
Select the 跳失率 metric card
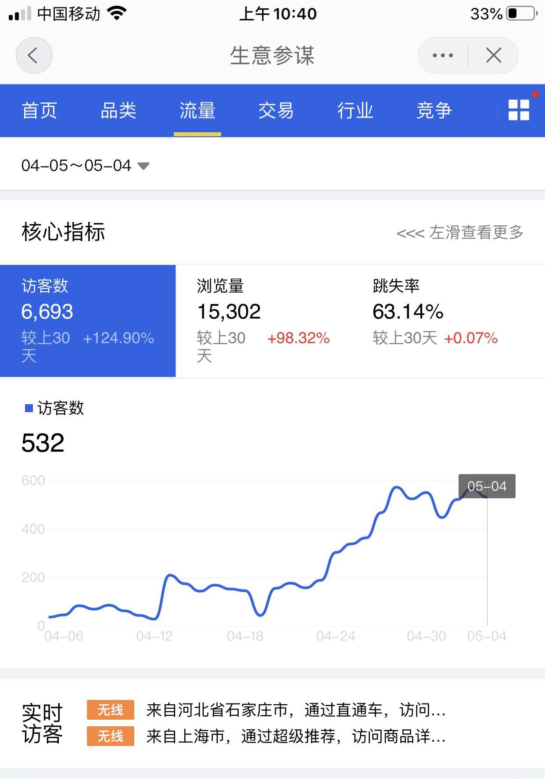click(439, 321)
